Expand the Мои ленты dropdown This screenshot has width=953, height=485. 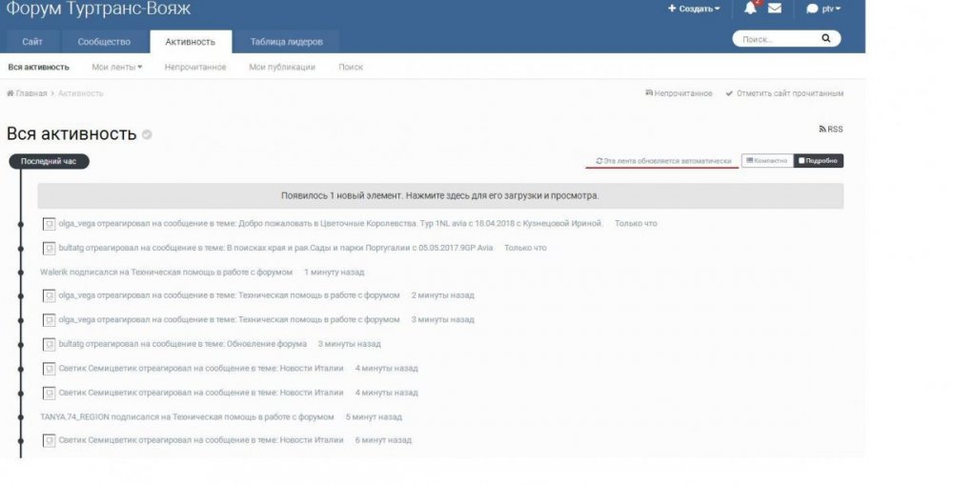pos(116,67)
